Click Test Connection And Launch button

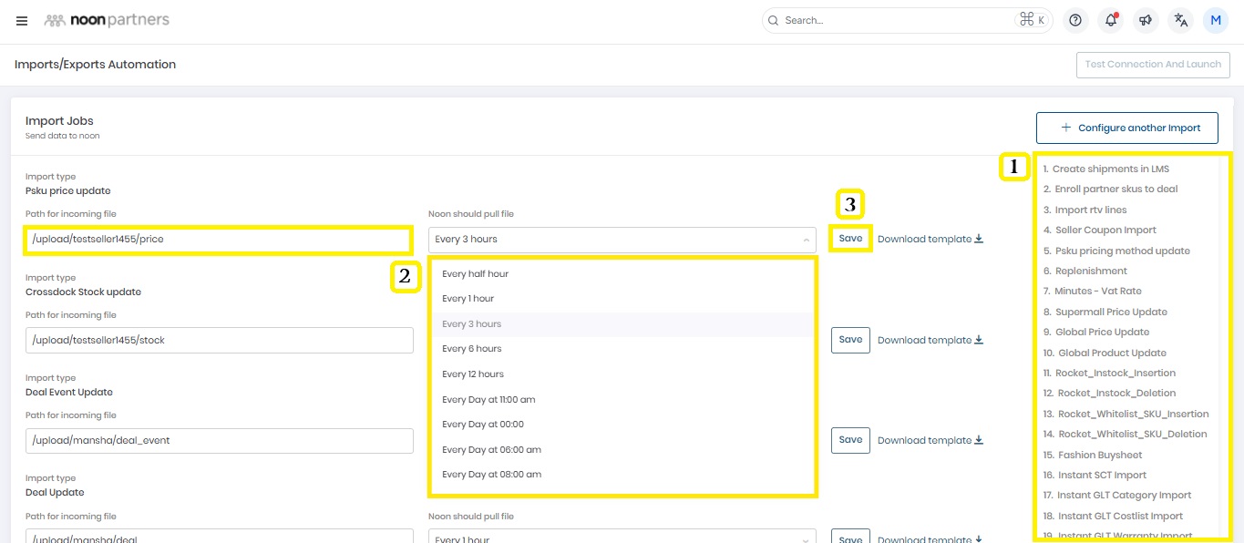pos(1153,65)
